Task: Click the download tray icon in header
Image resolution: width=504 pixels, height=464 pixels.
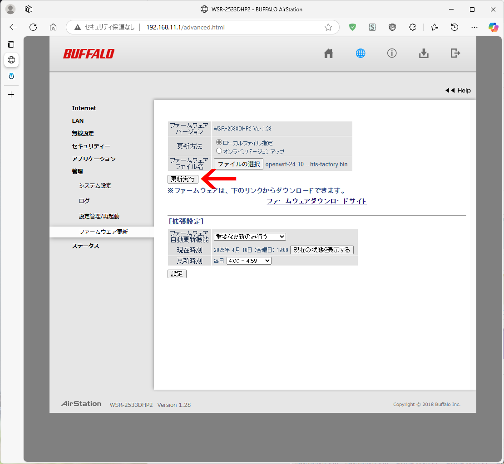Action: [424, 53]
